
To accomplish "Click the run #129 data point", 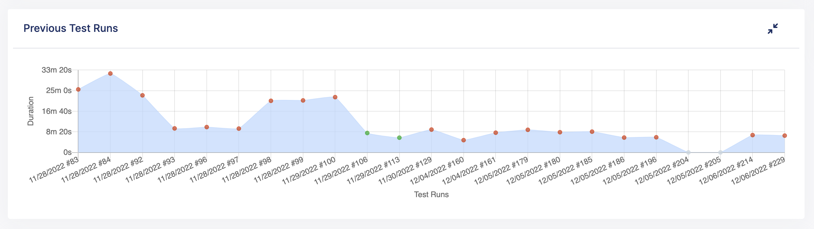I will click(x=431, y=129).
